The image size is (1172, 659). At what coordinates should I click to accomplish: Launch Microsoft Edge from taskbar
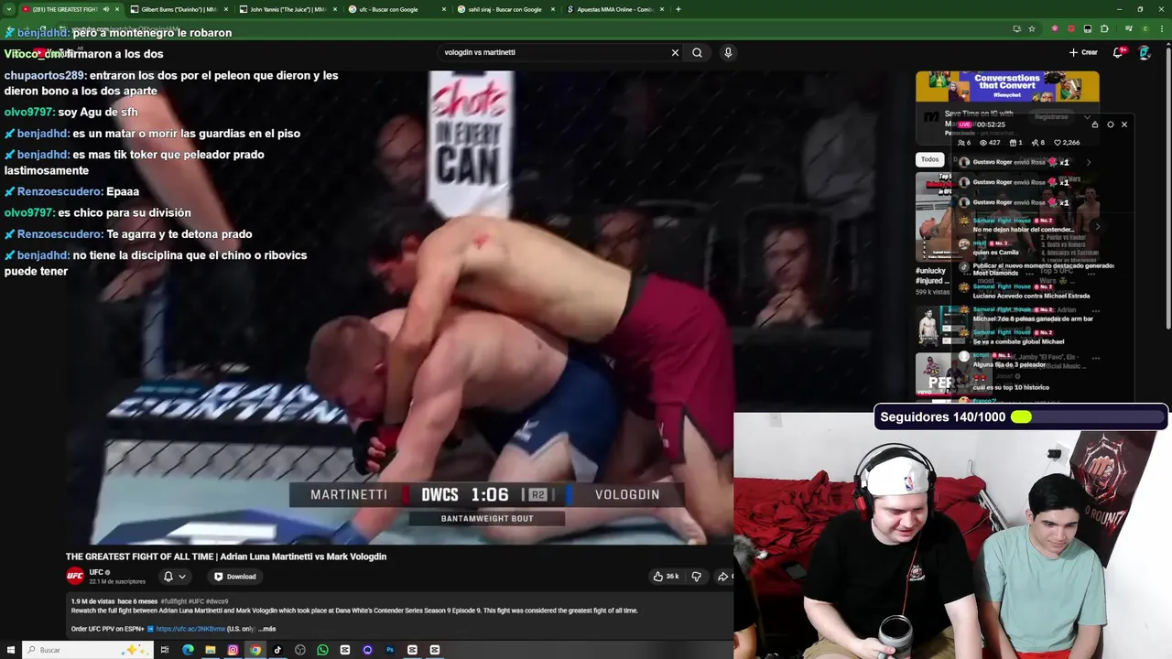pos(188,650)
